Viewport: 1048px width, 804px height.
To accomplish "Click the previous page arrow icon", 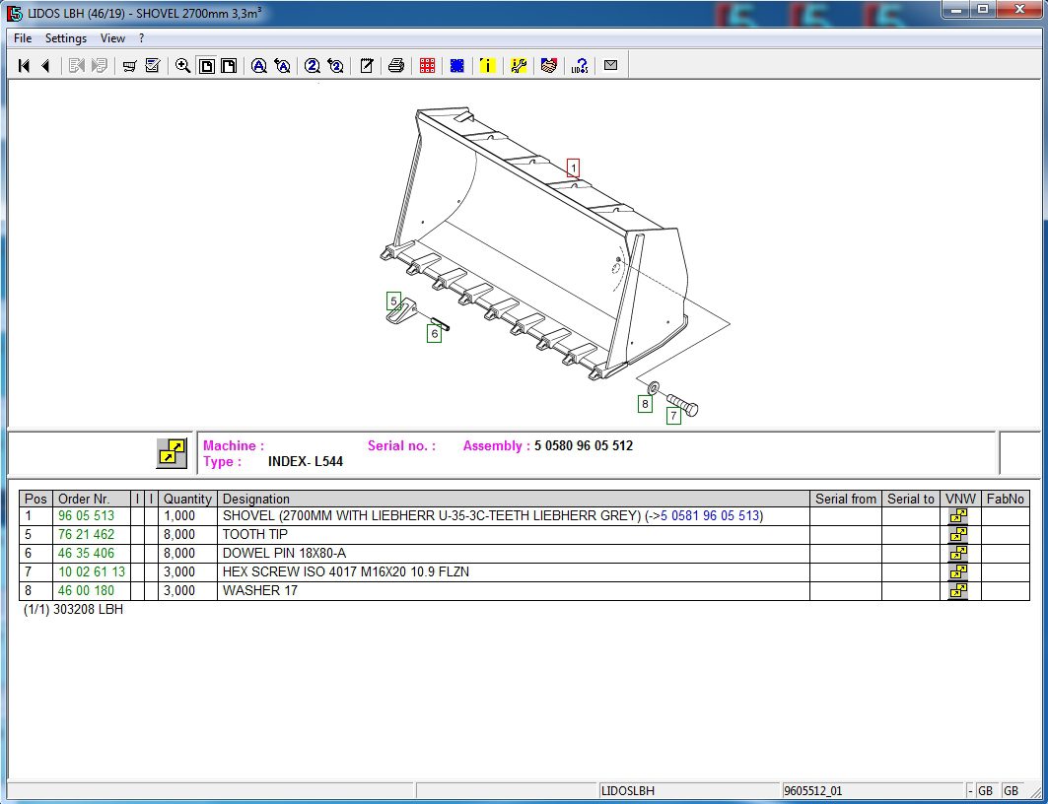I will [x=45, y=66].
